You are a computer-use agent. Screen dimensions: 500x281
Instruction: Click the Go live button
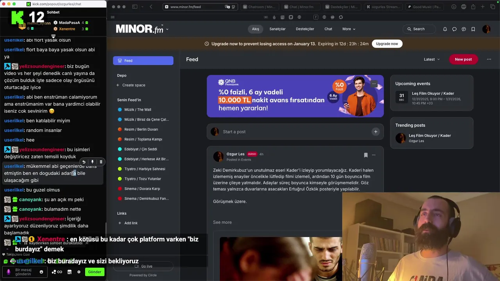[x=143, y=266]
